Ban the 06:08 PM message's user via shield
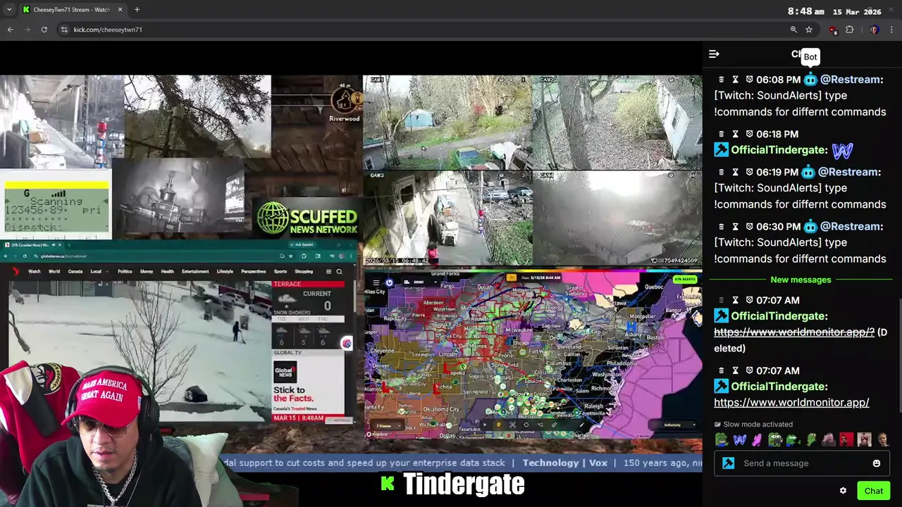Image resolution: width=902 pixels, height=507 pixels. 749,80
